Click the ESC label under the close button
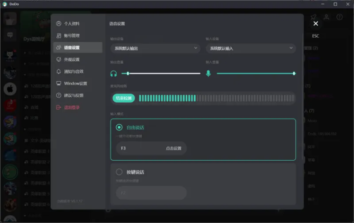 pos(316,36)
